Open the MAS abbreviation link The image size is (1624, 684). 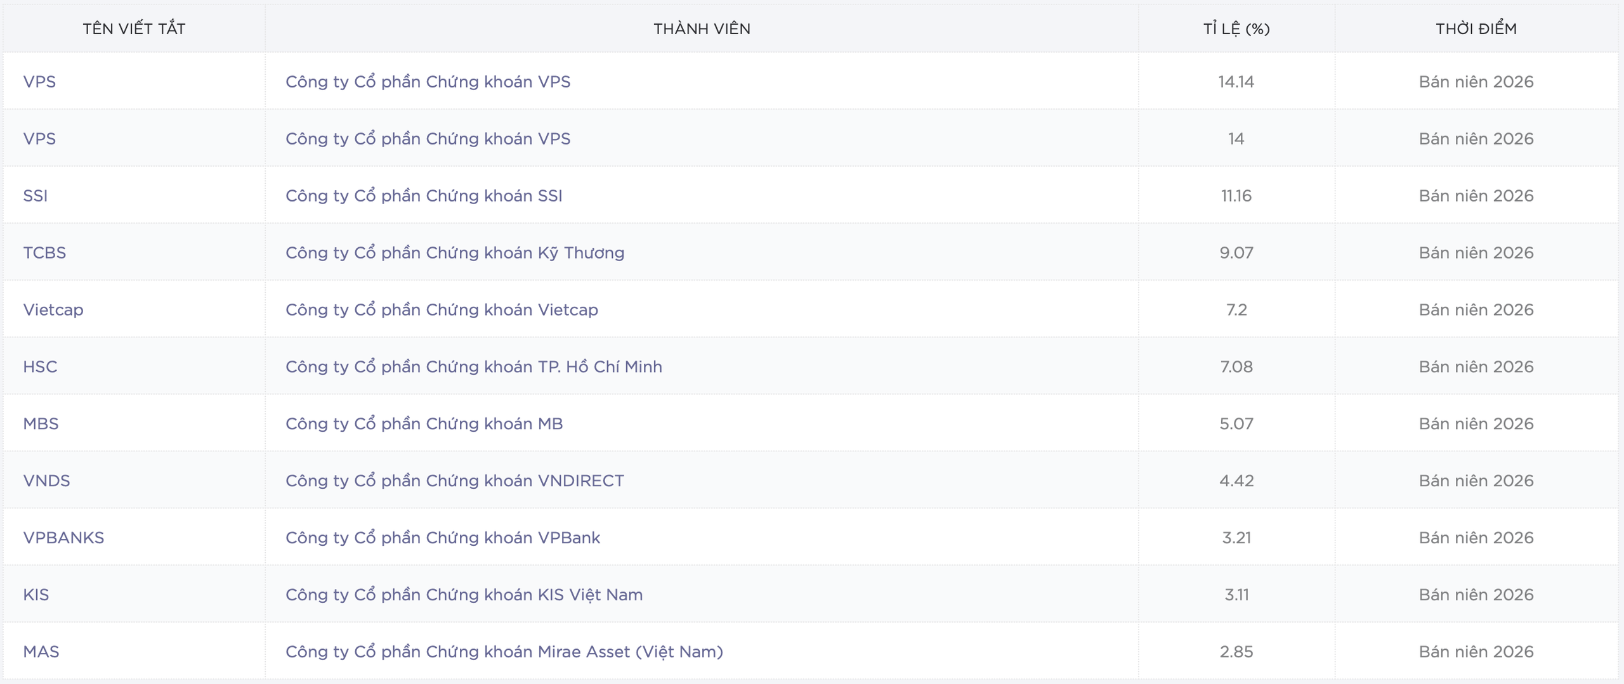tap(41, 652)
